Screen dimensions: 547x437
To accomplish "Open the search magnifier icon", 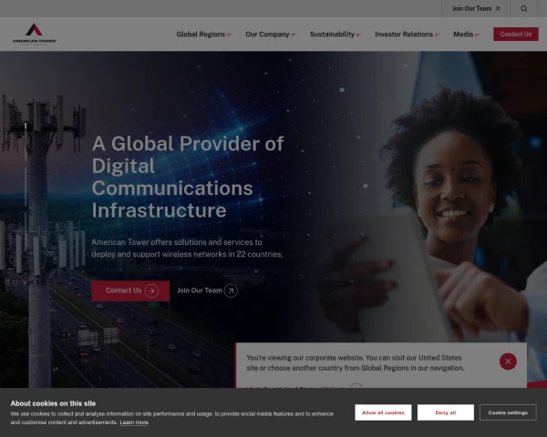I will coord(523,9).
